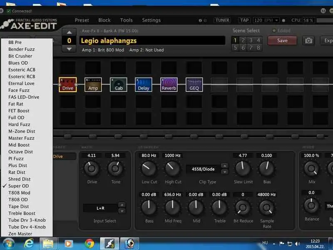The image size is (333, 250).
Task: Switch to scene 8
Action: click(x=258, y=47)
